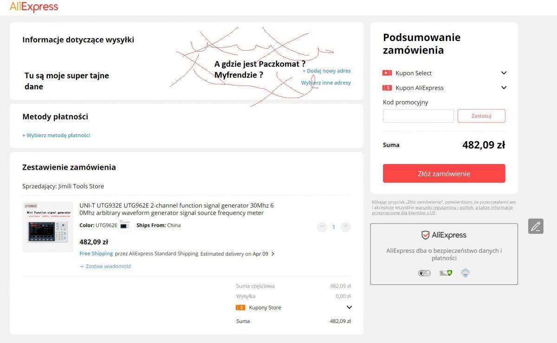This screenshot has width=557, height=343.
Task: Increase item quantity with plus button
Action: pos(346,227)
